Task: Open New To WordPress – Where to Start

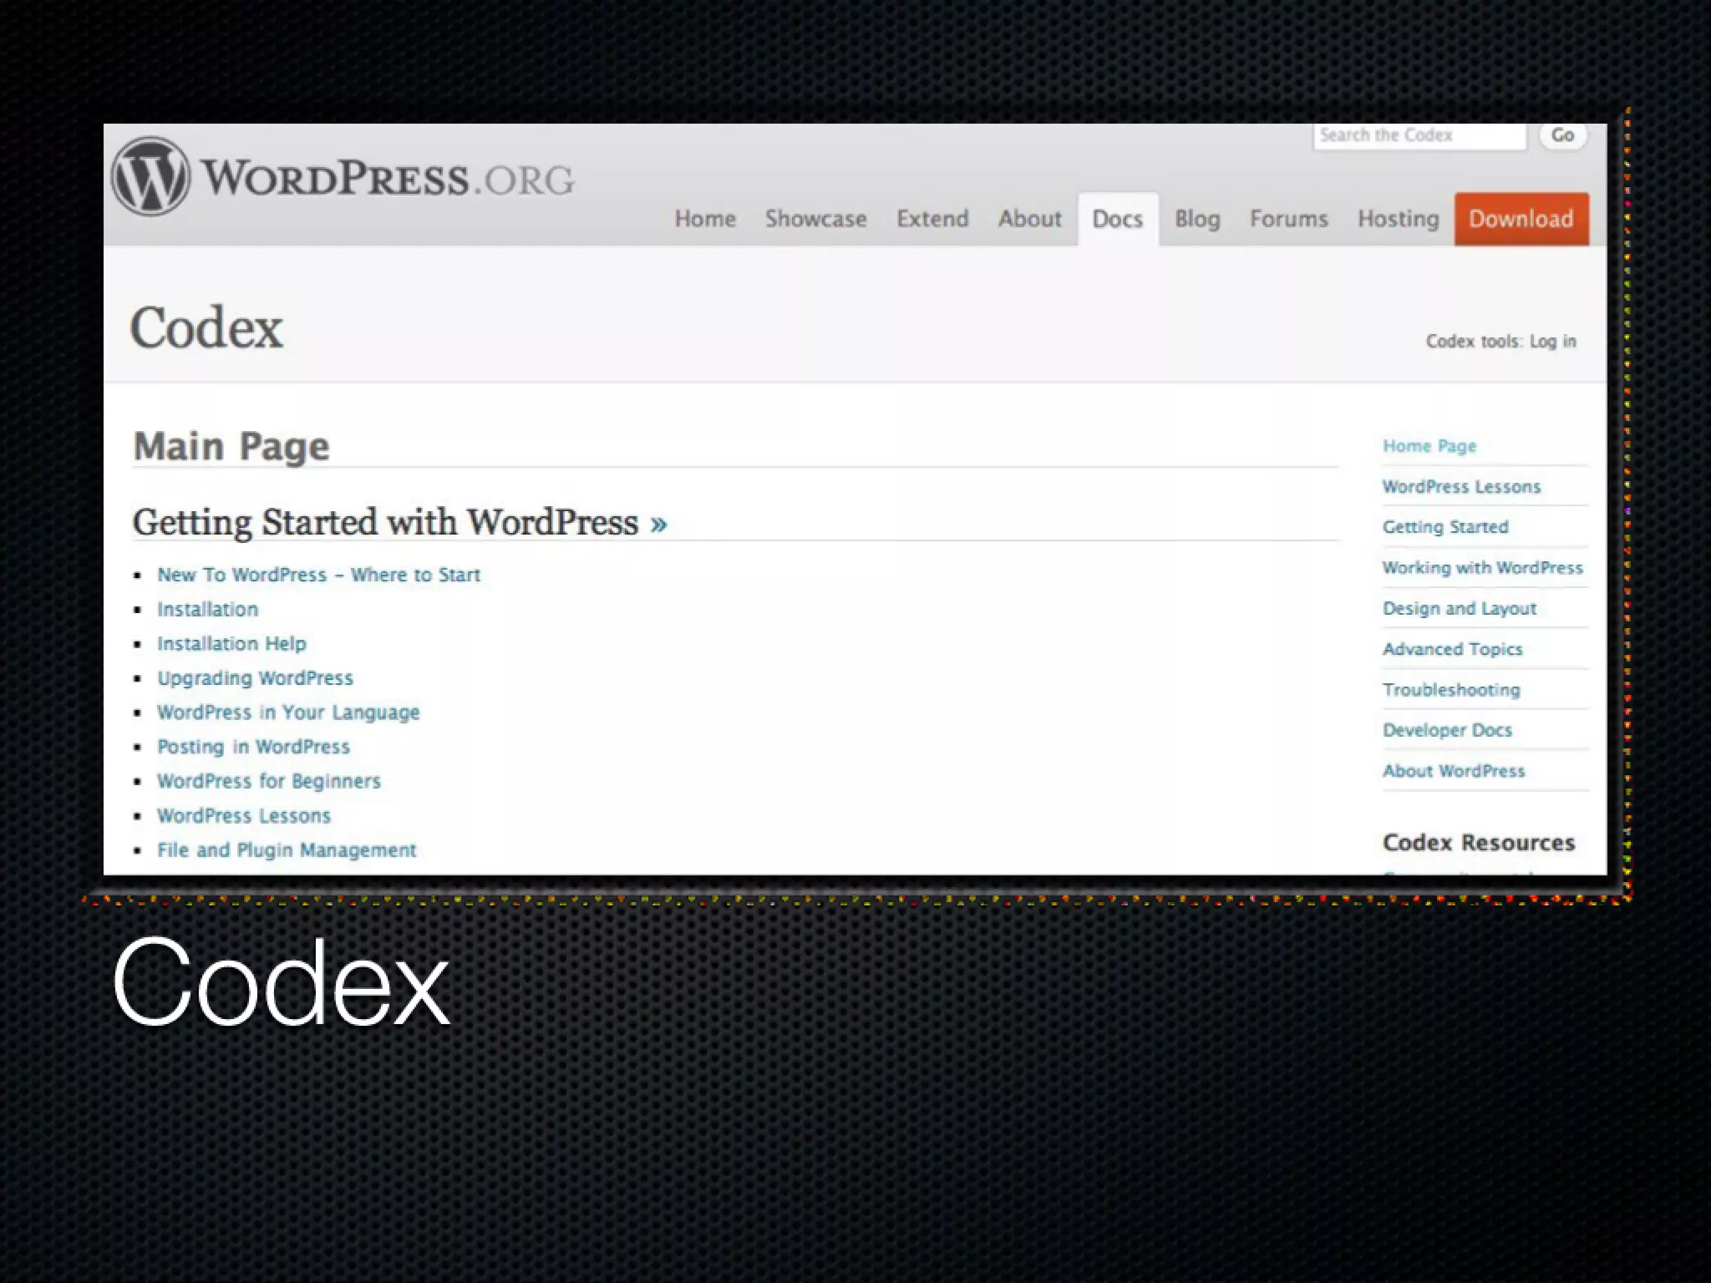Action: pyautogui.click(x=318, y=575)
